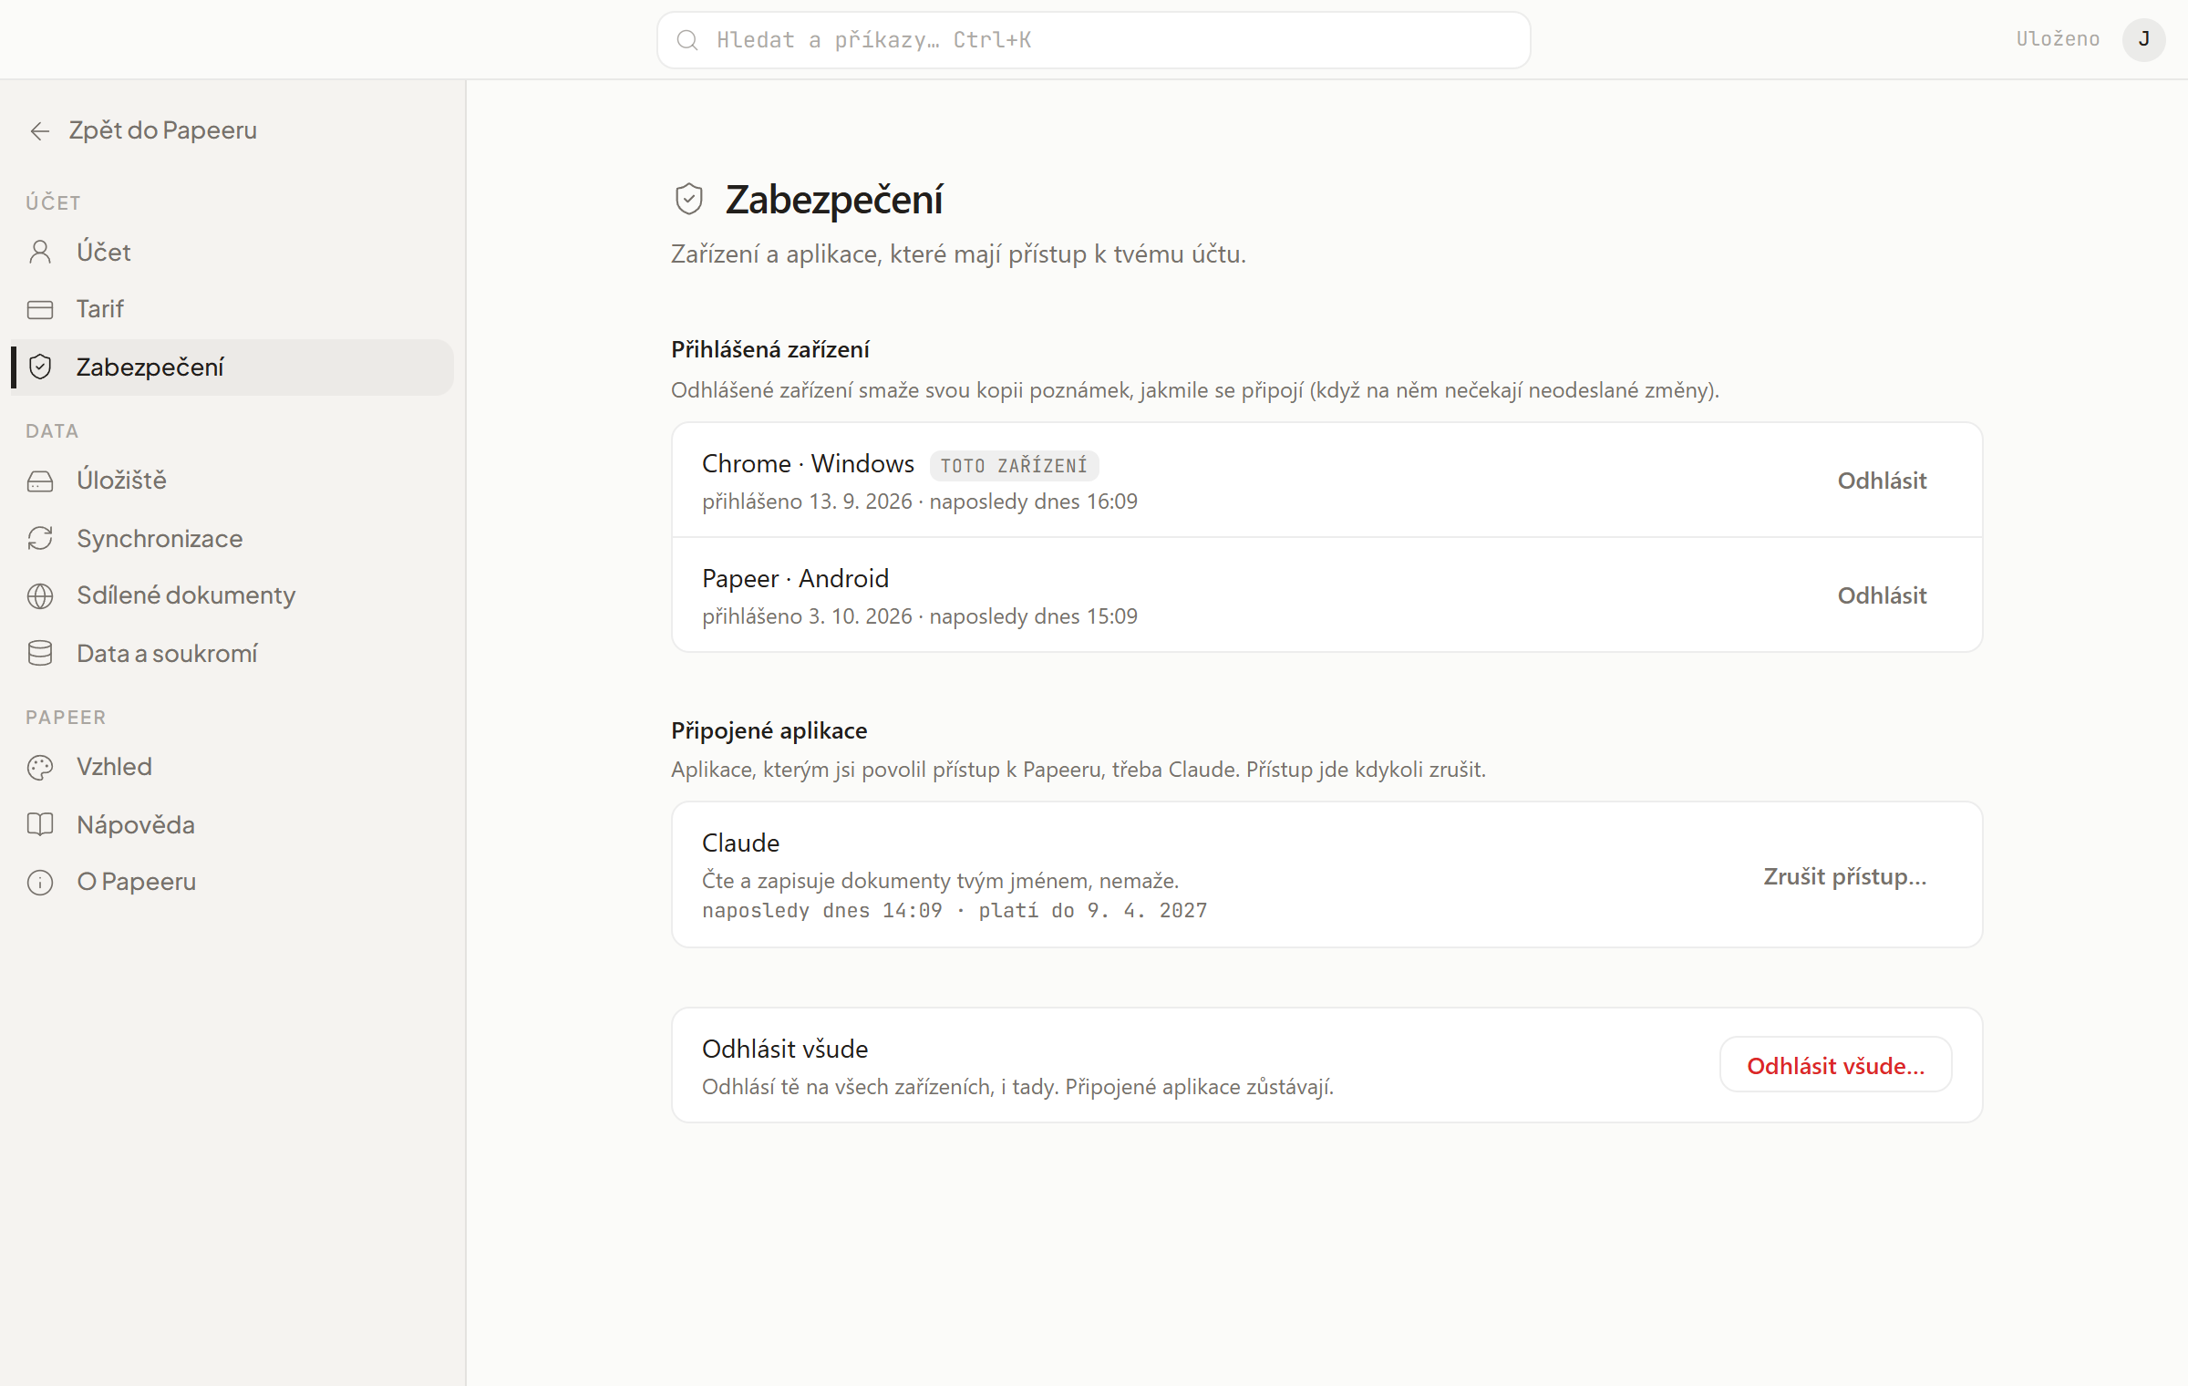The width and height of the screenshot is (2188, 1386).
Task: Open Sdílené dokumenty section
Action: tap(232, 595)
